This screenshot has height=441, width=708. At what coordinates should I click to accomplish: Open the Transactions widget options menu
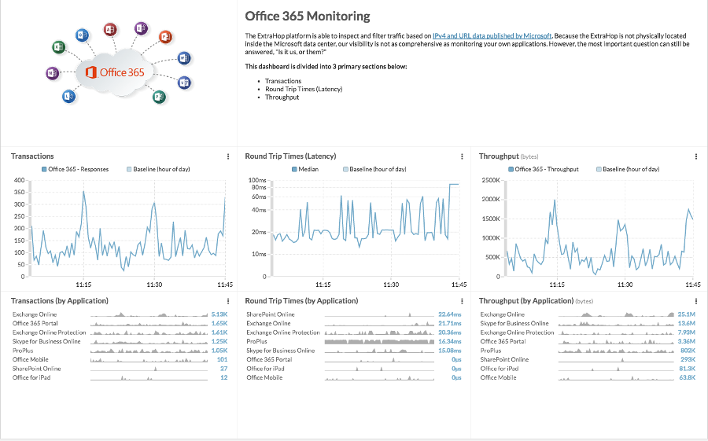click(228, 156)
